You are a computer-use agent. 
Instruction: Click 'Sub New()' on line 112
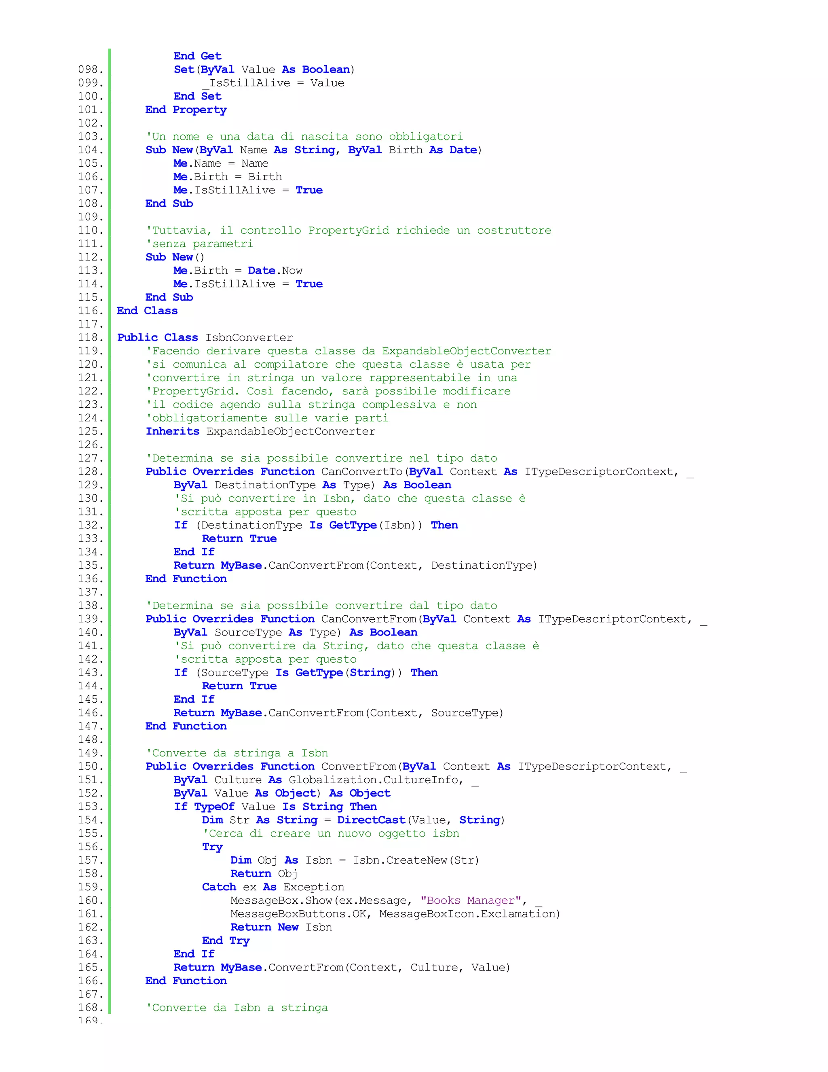[x=175, y=257]
